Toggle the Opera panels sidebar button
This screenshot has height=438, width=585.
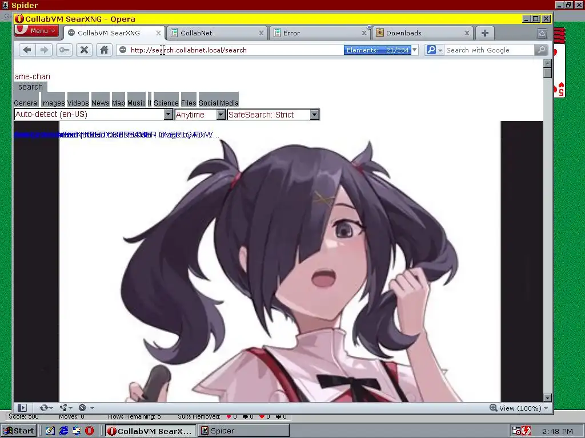coord(22,408)
